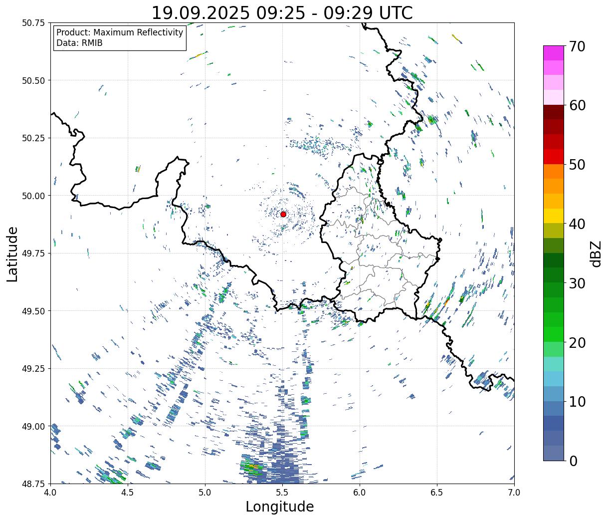
Task: Click the Latitude axis label
Action: (x=12, y=254)
